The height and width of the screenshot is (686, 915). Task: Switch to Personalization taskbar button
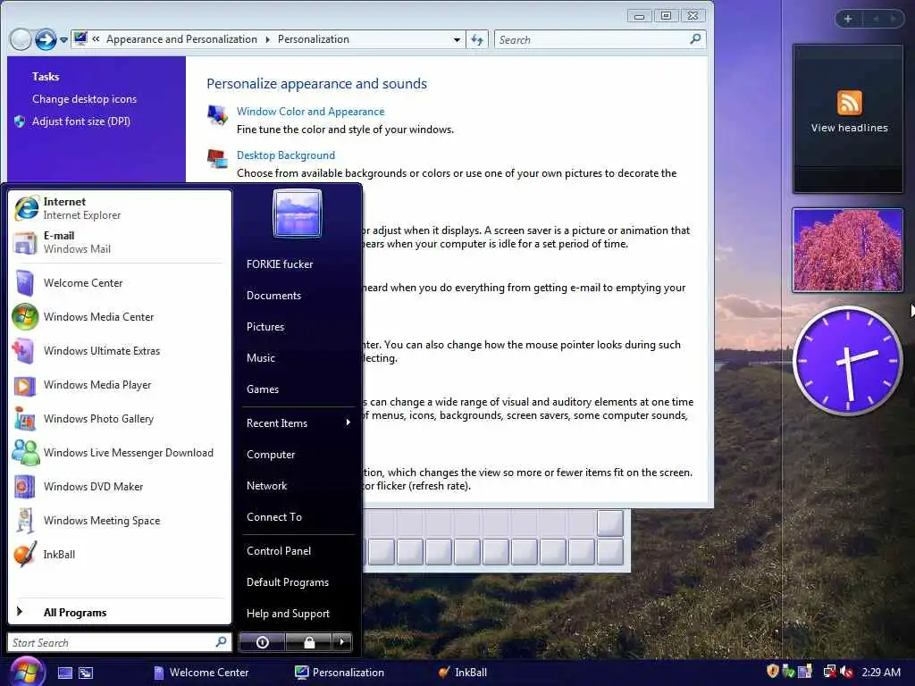coord(340,673)
